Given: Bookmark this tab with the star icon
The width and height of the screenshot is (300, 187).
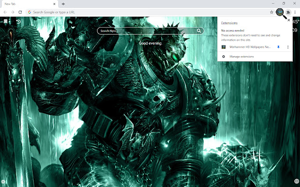Looking at the screenshot, I should click(271, 12).
